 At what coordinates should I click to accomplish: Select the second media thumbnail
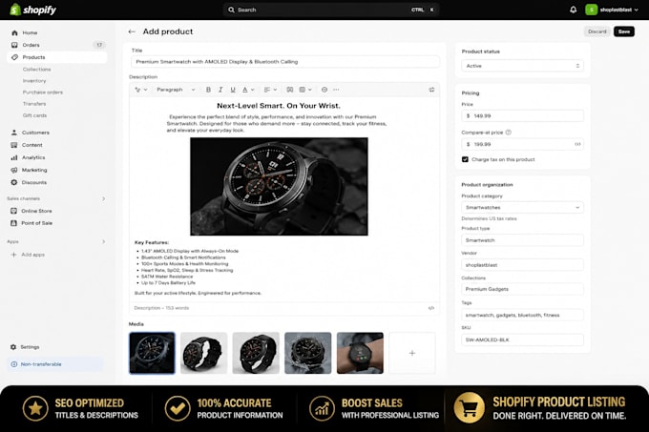[x=204, y=353]
